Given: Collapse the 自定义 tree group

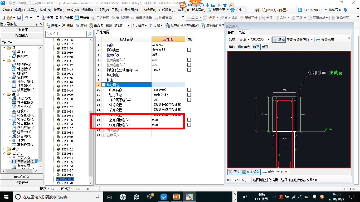Looking at the screenshot, I should (4, 153).
